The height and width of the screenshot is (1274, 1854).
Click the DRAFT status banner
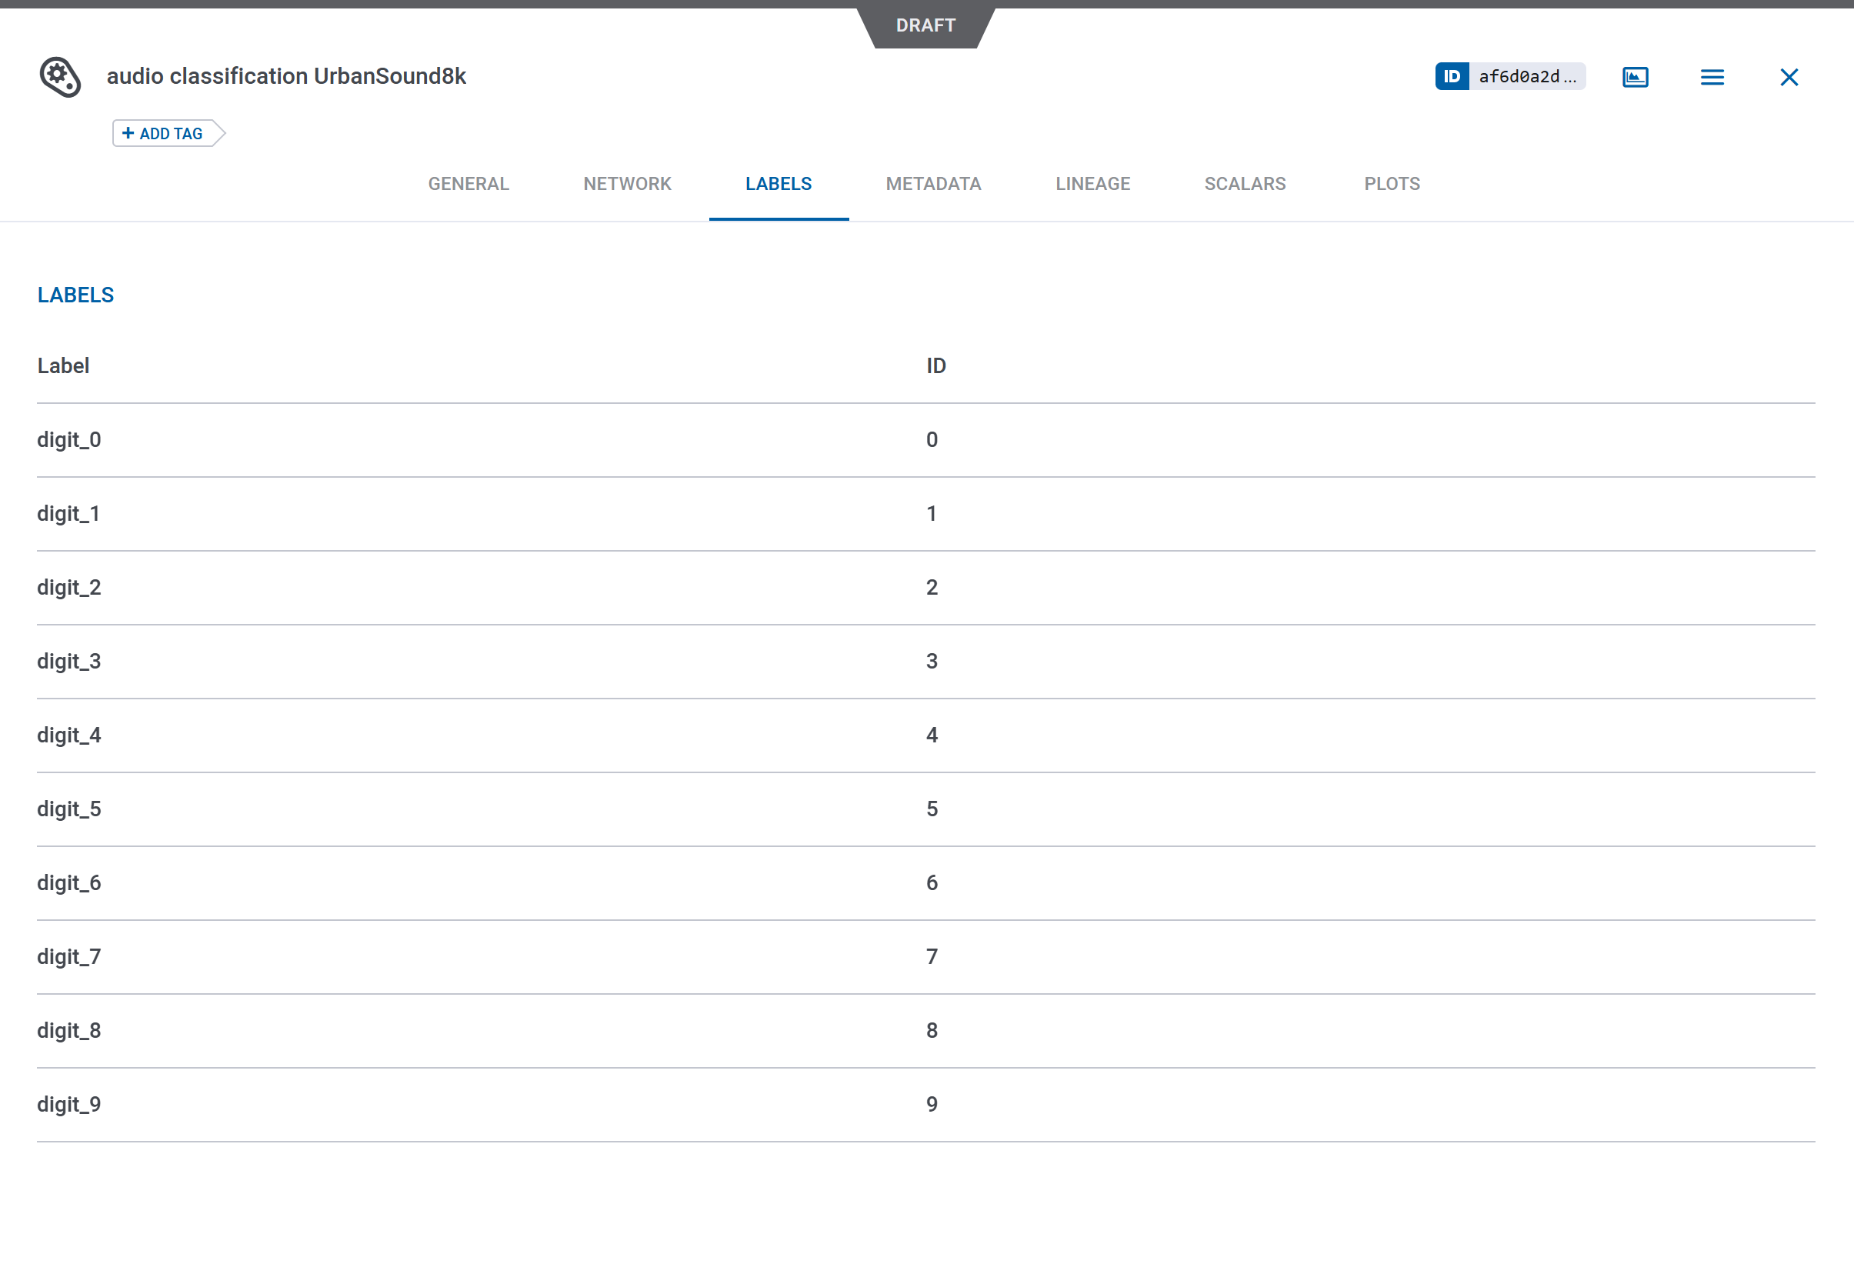point(925,25)
